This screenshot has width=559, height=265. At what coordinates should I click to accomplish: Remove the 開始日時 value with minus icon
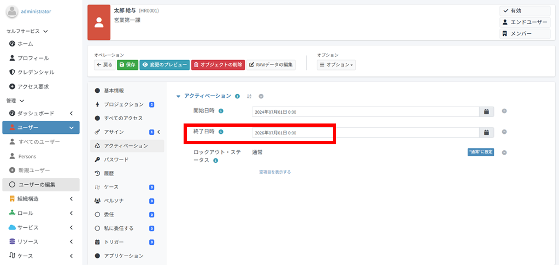[504, 111]
